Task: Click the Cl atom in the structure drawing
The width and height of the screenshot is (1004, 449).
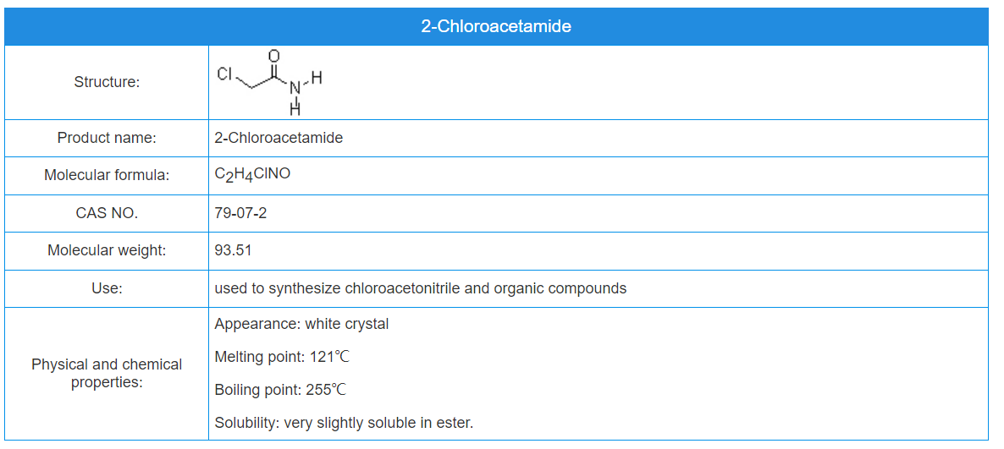Action: tap(224, 74)
